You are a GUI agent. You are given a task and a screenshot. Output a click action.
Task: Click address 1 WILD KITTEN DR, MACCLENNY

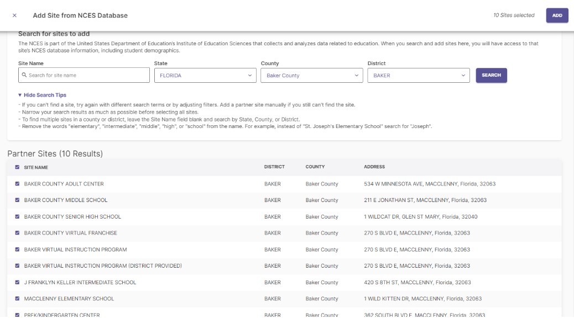(423, 299)
